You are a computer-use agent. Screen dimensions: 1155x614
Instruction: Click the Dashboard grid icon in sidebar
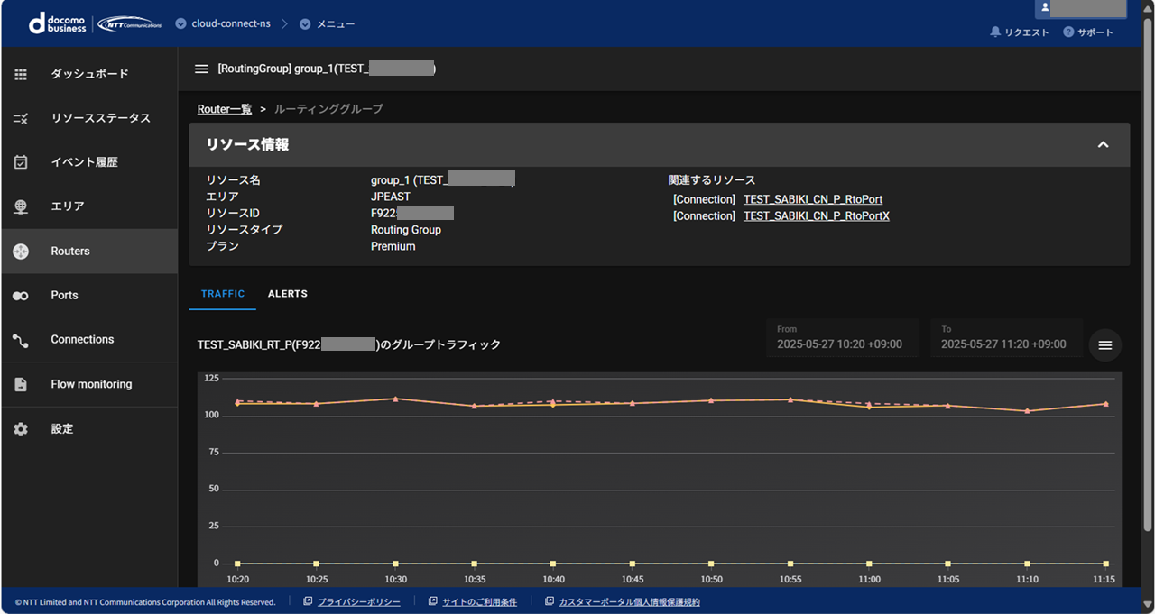[21, 74]
